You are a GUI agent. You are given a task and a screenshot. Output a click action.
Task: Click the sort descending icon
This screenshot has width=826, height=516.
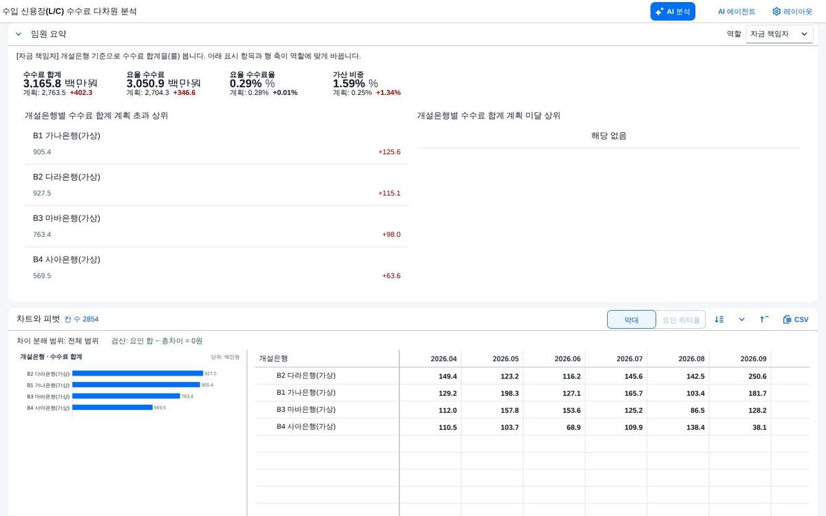point(719,319)
